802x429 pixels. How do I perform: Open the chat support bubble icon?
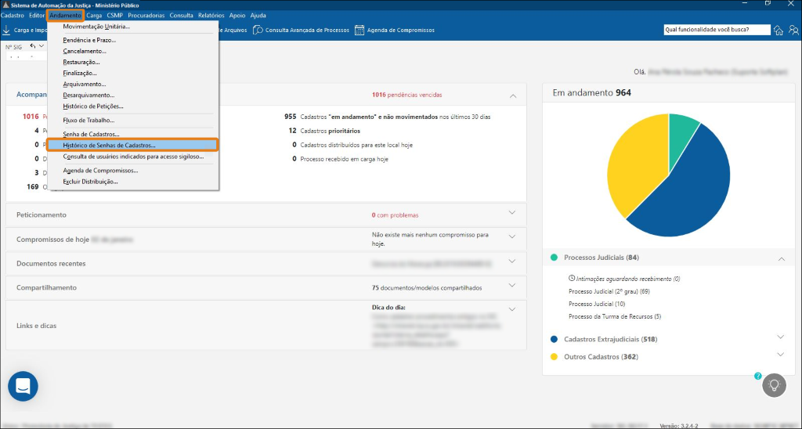[x=23, y=386]
